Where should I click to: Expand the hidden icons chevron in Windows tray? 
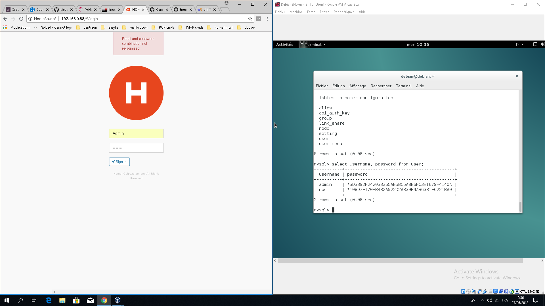pos(483,300)
